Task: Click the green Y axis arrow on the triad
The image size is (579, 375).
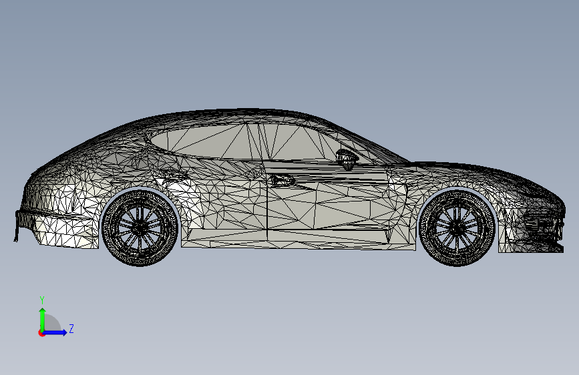Action: coord(43,319)
